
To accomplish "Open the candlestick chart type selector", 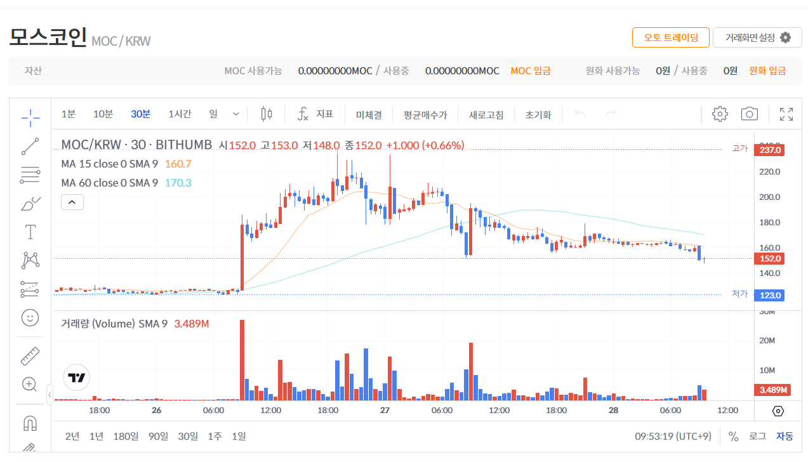I will tap(267, 114).
